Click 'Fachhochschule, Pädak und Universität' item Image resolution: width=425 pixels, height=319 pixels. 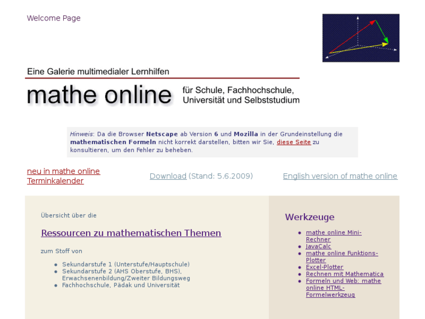(121, 285)
